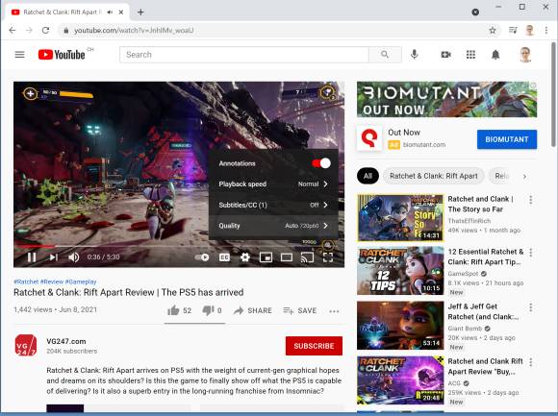
Task: Reload the page
Action: [x=45, y=30]
